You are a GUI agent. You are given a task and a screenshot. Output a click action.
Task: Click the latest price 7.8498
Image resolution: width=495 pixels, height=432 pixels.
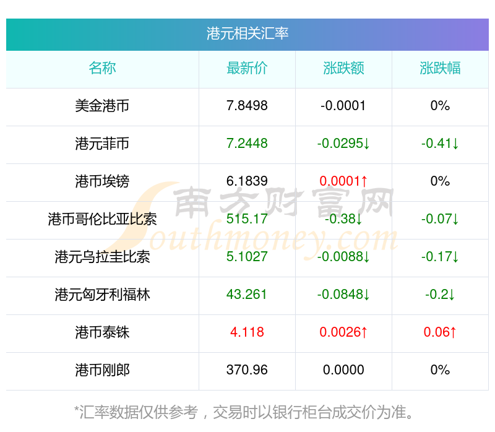pyautogui.click(x=247, y=106)
